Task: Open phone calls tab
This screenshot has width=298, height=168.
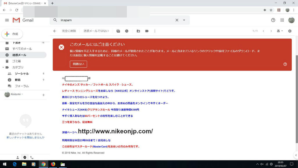Action: (x=32, y=157)
